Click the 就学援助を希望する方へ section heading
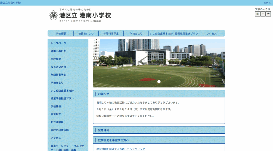 point(113,140)
